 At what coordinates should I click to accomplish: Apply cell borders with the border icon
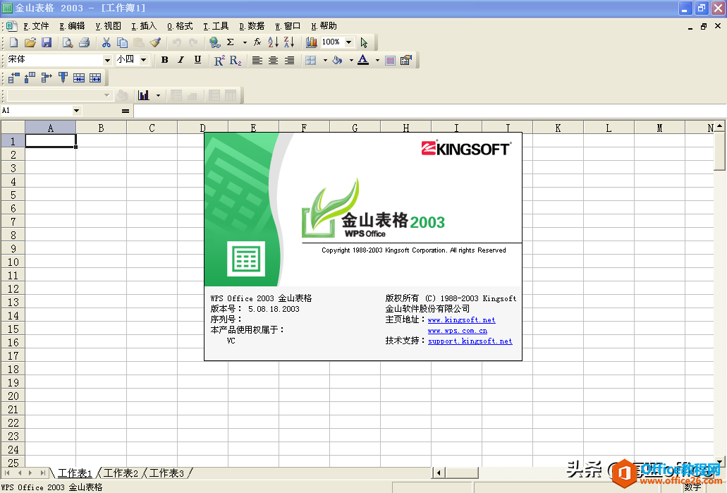point(311,60)
